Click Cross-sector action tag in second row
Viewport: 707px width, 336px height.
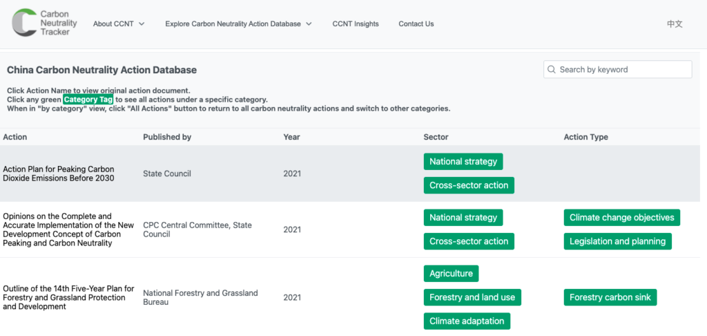pyautogui.click(x=468, y=241)
